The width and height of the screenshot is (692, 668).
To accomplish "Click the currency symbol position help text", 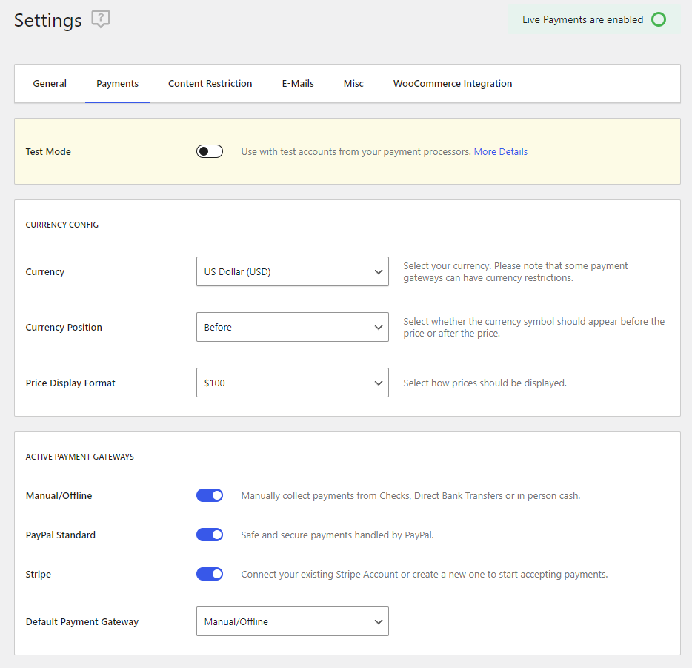I will coord(533,327).
